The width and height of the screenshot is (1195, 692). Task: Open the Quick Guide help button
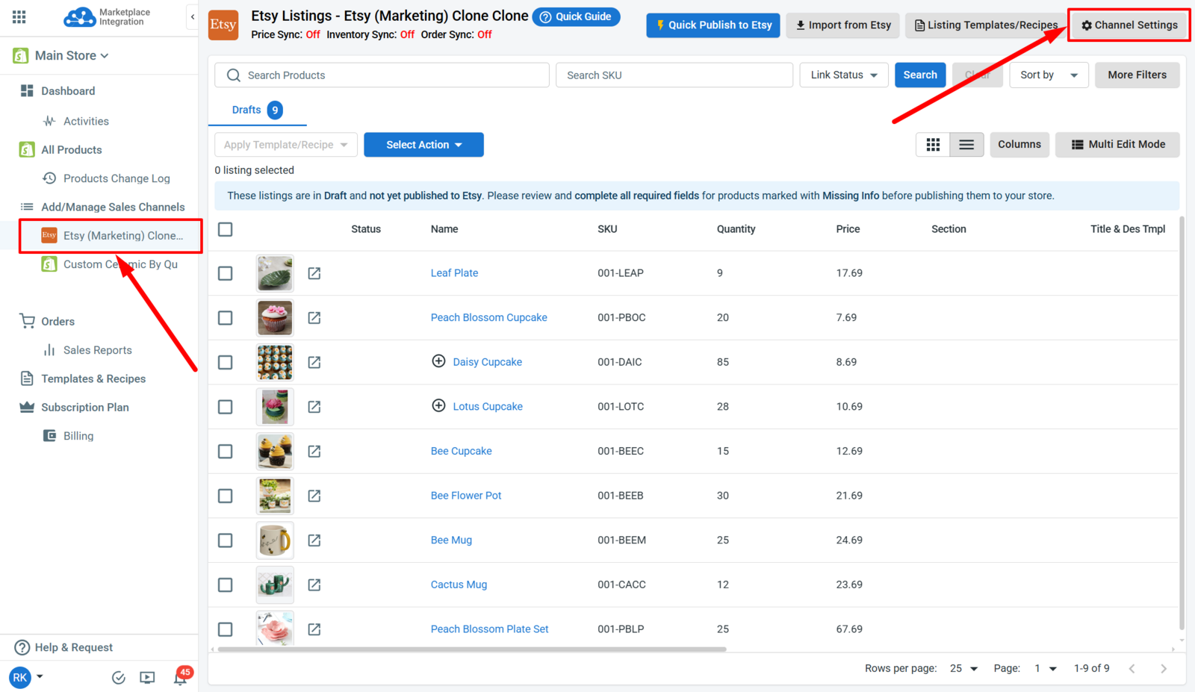(x=577, y=16)
